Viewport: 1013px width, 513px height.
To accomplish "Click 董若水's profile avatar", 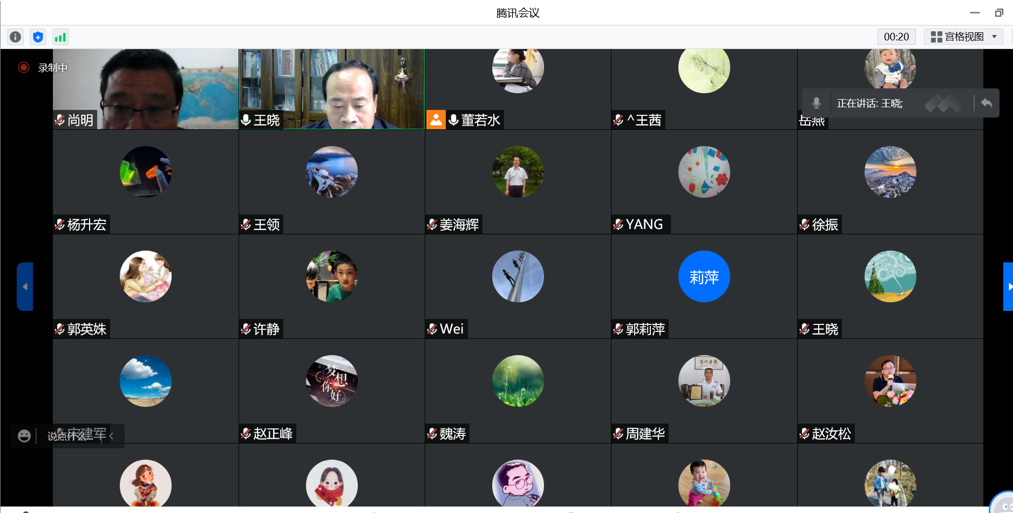I will [518, 69].
